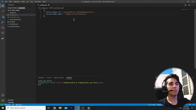Open the errors and warnings count

click(19, 105)
